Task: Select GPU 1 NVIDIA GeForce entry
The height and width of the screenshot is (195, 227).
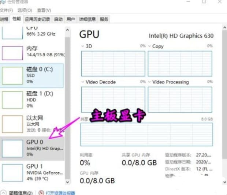Action: point(32,173)
